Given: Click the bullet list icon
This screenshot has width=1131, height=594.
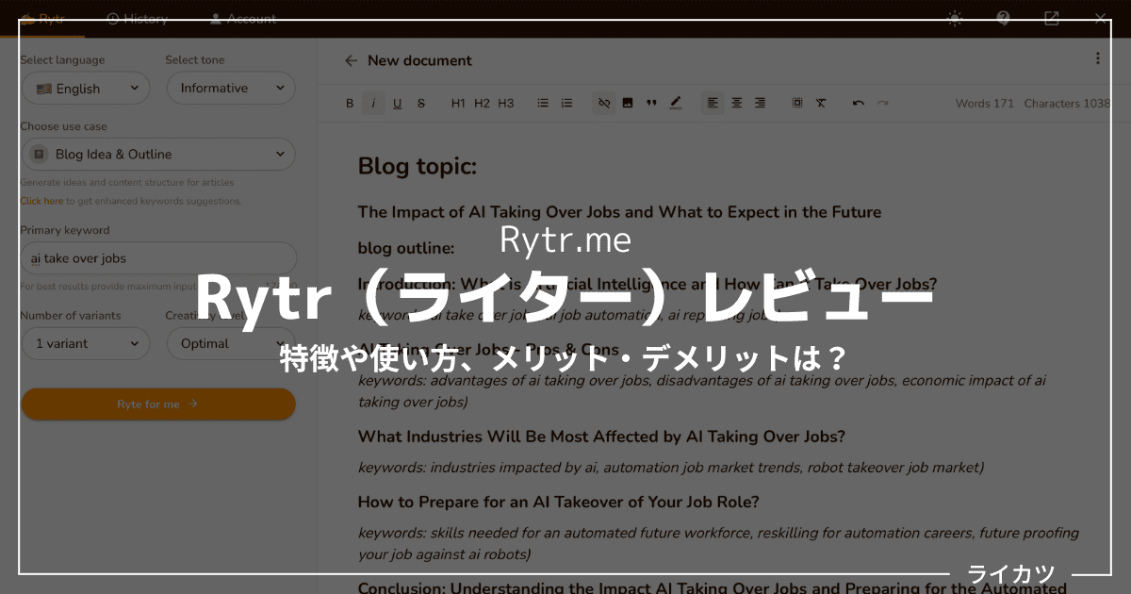Looking at the screenshot, I should click(543, 103).
